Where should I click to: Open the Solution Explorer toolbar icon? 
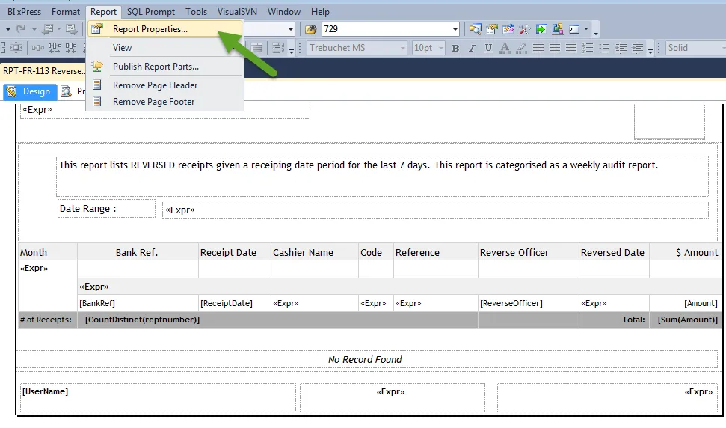coord(475,29)
